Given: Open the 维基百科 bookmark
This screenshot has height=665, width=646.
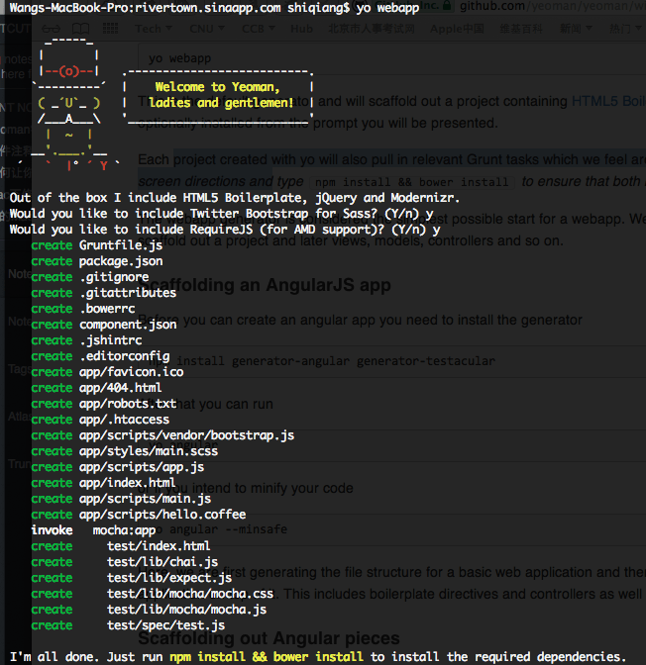Looking at the screenshot, I should pyautogui.click(x=521, y=29).
